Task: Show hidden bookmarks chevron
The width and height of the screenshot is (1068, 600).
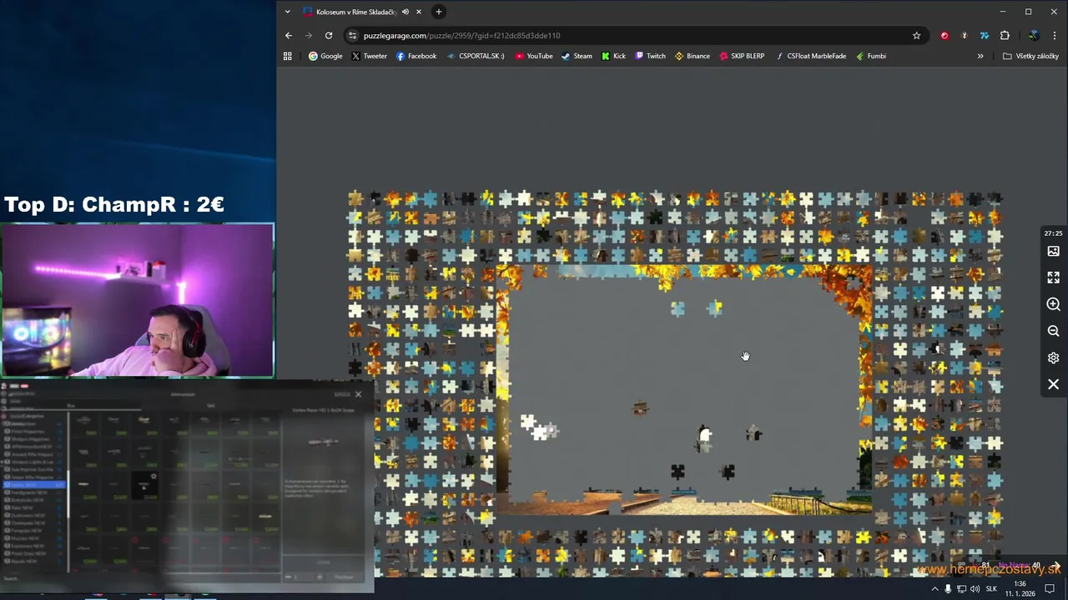Action: click(x=980, y=56)
